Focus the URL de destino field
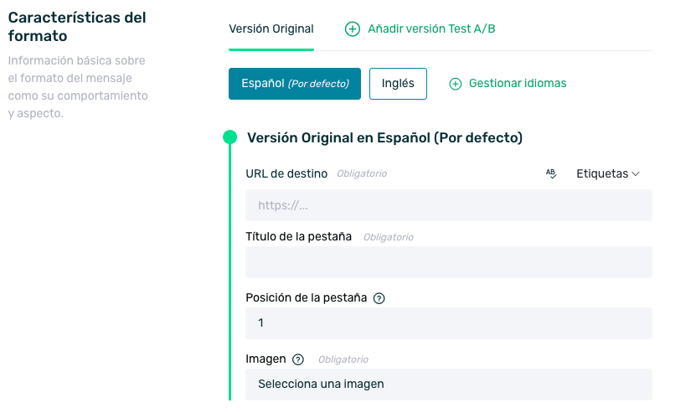The height and width of the screenshot is (413, 696). (449, 205)
